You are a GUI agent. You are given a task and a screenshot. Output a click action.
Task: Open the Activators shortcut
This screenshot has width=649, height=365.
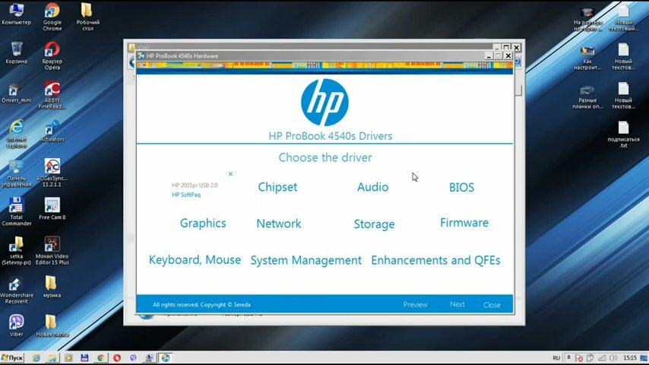point(52,131)
